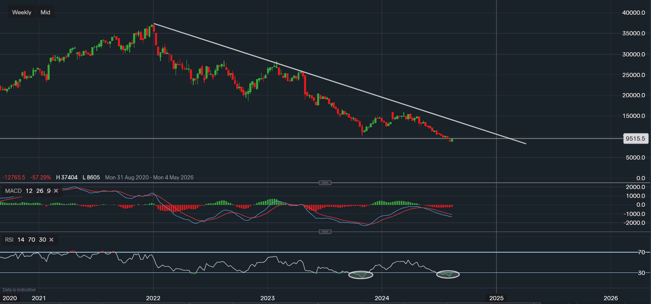This screenshot has height=304, width=651.
Task: Click the 2022 label on time axis
Action: (153, 298)
